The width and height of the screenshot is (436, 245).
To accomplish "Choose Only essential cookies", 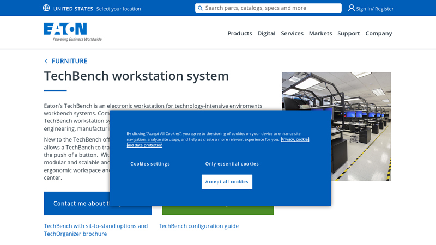I will pos(232,164).
